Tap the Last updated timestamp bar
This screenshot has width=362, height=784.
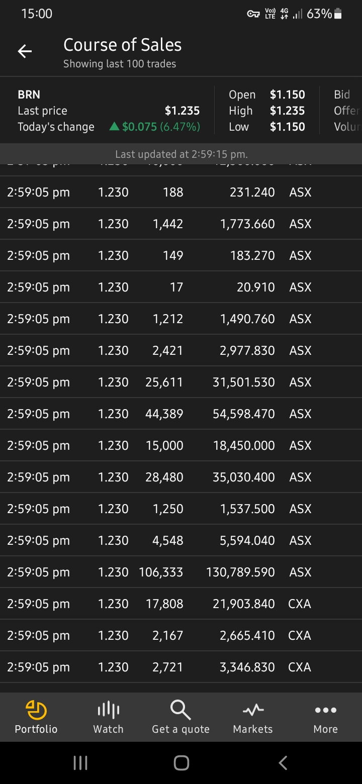point(181,154)
